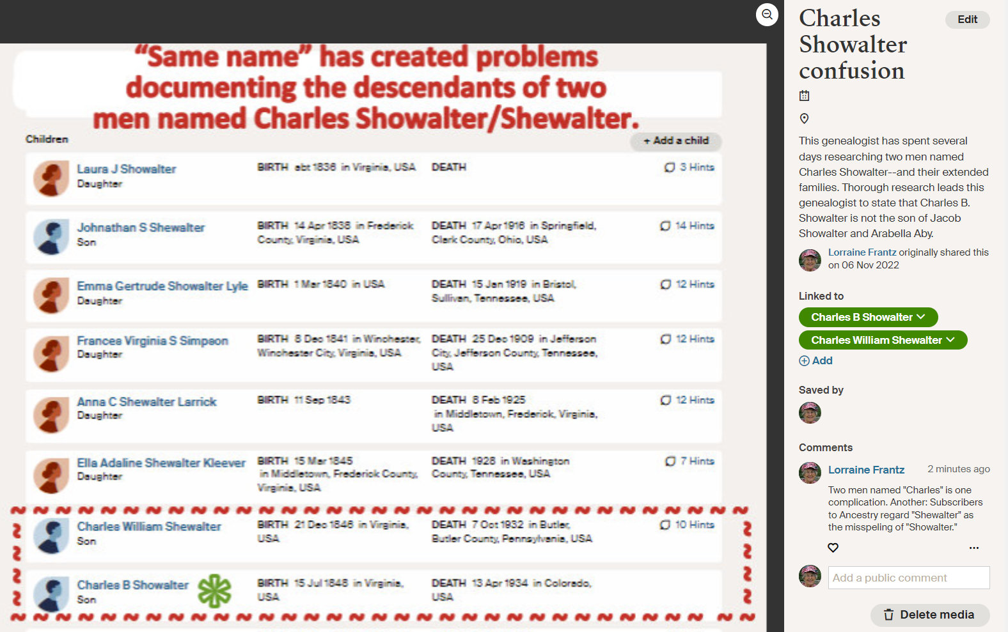Click the trash icon in Delete media
This screenshot has height=632, width=1008.
pyautogui.click(x=888, y=615)
